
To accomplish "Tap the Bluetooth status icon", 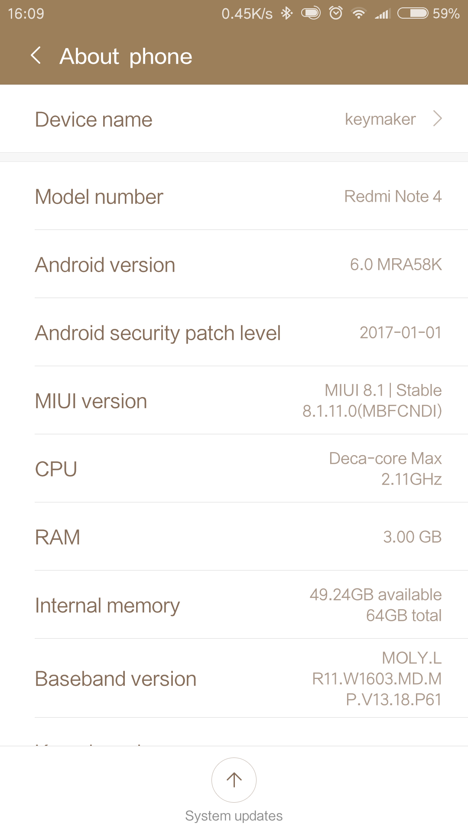I will (x=286, y=13).
